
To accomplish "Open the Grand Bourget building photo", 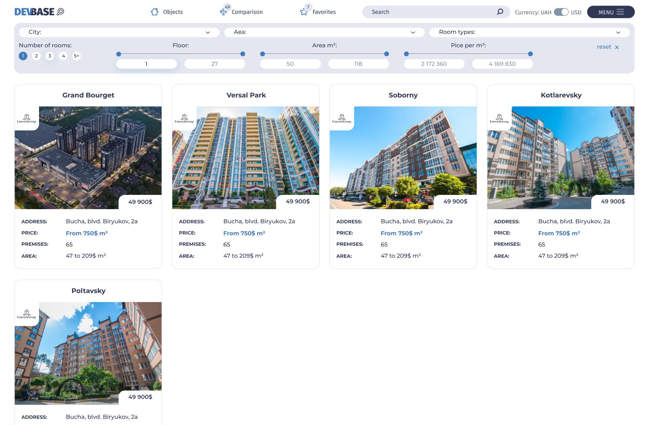I will click(x=88, y=158).
